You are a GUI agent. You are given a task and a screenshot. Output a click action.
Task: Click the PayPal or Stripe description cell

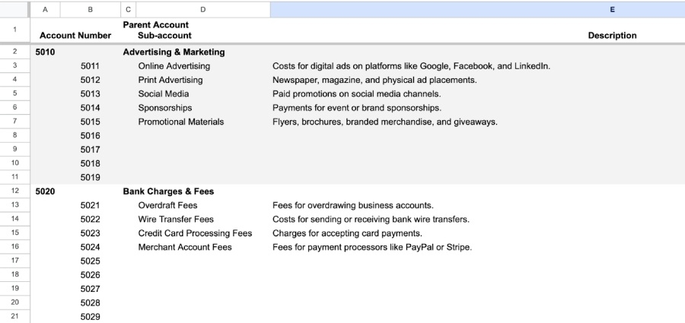click(371, 247)
